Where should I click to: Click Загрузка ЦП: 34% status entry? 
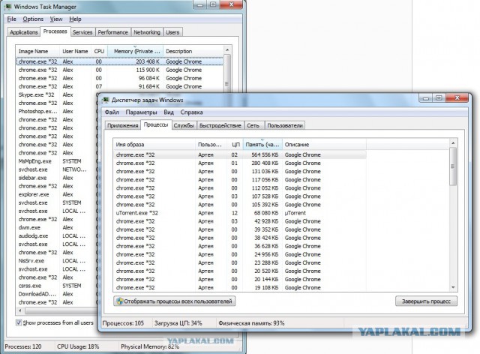[178, 322]
